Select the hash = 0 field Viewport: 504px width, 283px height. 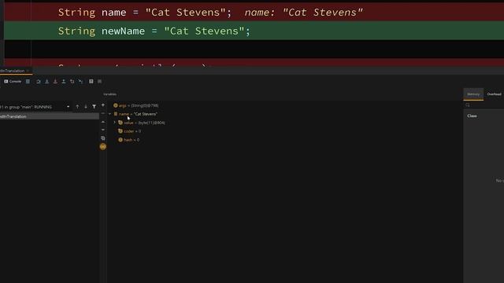click(x=129, y=140)
